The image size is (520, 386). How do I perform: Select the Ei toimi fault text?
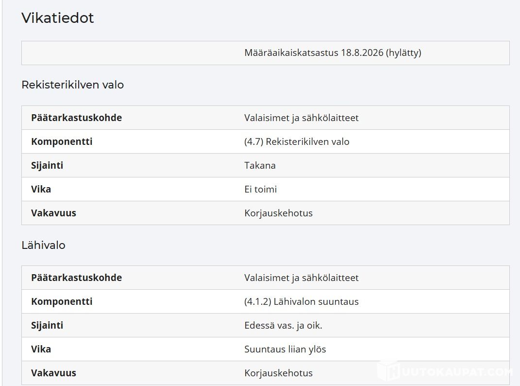[261, 189]
